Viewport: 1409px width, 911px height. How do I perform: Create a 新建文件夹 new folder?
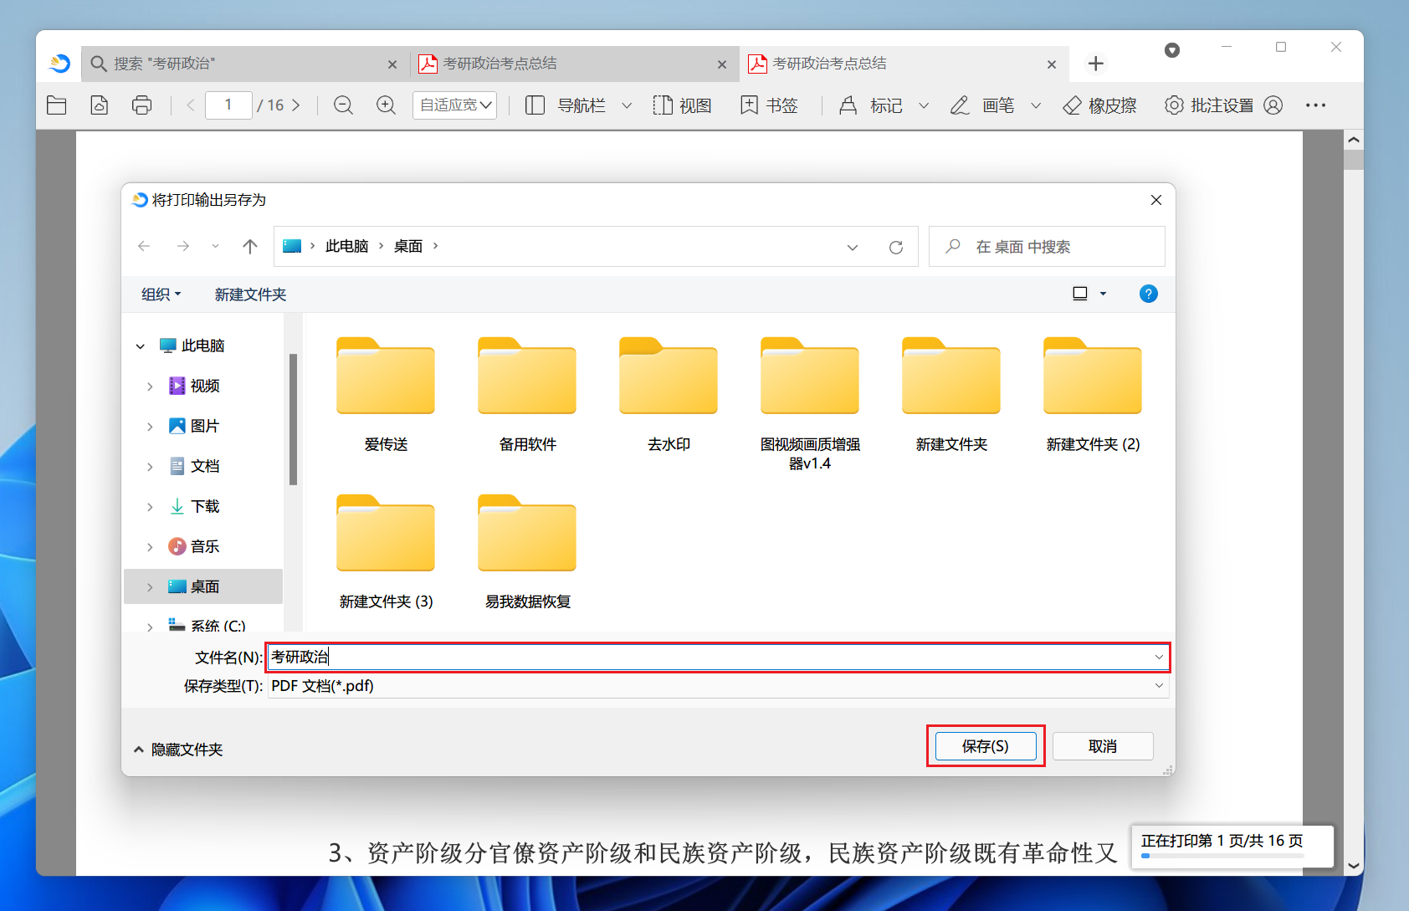pyautogui.click(x=250, y=294)
